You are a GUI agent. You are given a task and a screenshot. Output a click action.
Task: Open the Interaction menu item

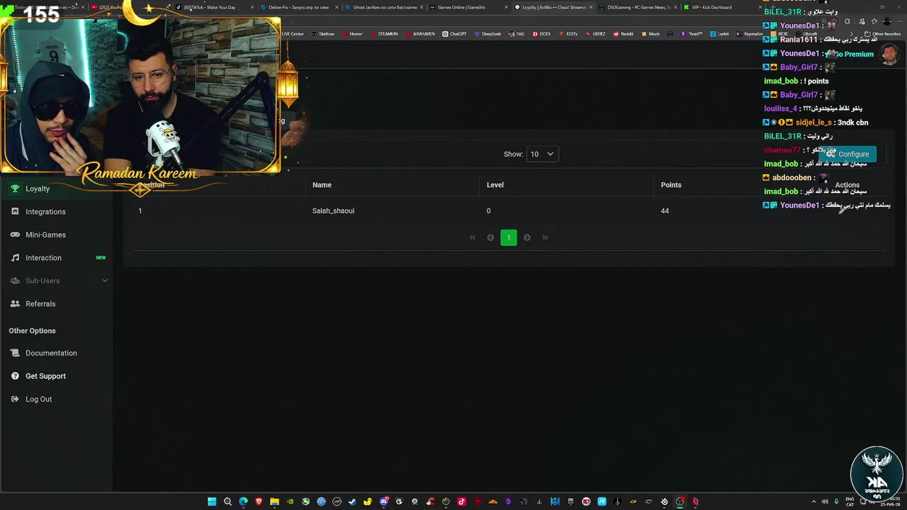pyautogui.click(x=57, y=257)
